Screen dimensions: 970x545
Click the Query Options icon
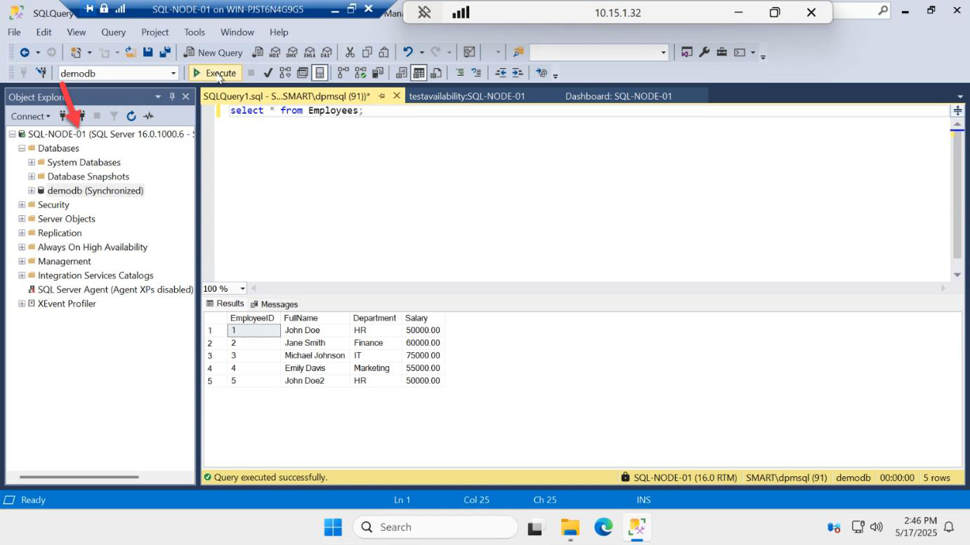(x=302, y=73)
